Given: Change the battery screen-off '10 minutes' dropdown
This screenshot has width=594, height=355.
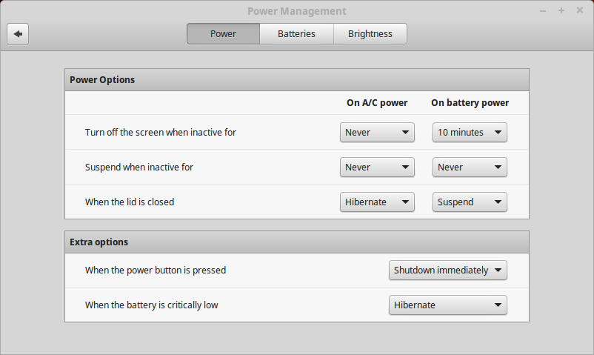Looking at the screenshot, I should pyautogui.click(x=470, y=133).
